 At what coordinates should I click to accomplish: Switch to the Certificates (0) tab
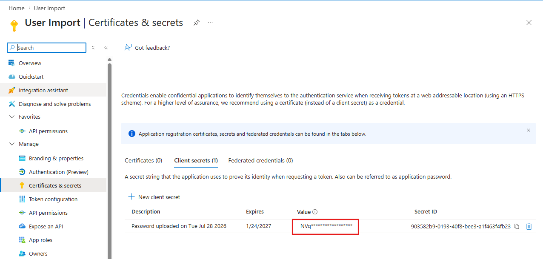(143, 160)
